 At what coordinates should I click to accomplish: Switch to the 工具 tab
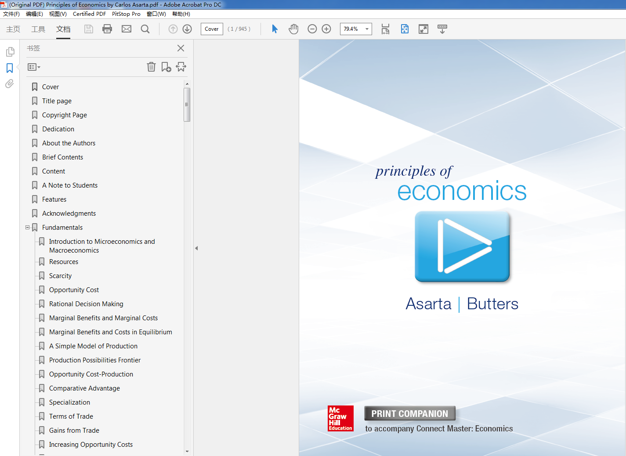click(x=38, y=29)
